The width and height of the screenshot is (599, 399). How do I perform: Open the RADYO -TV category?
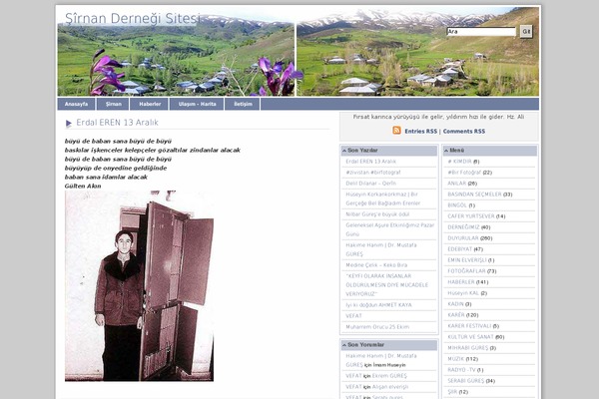(x=461, y=370)
